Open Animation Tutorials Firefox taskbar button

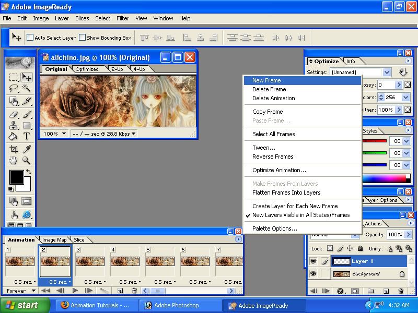96,305
